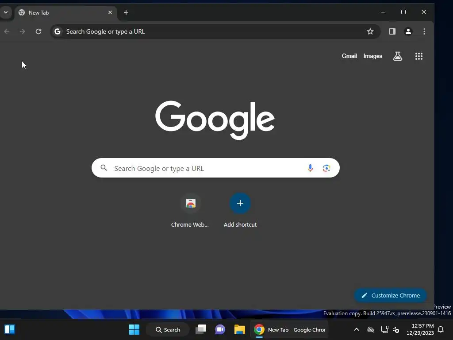Open the network display tray icon

(384, 329)
